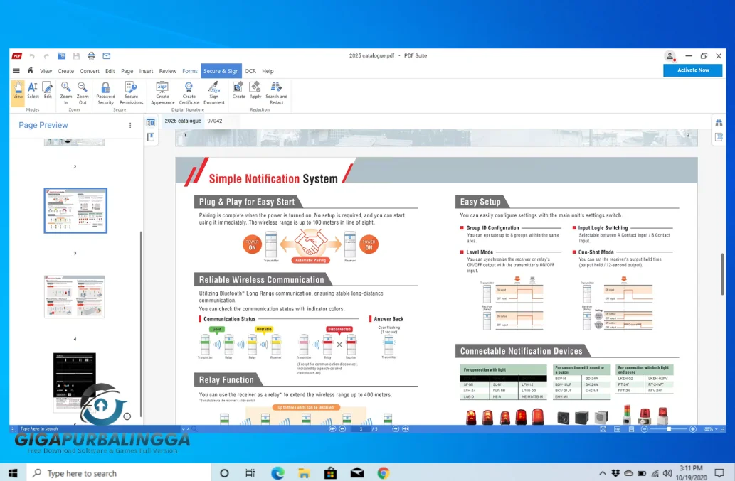The width and height of the screenshot is (735, 481).
Task: Click the open file folder icon
Action: click(x=61, y=56)
